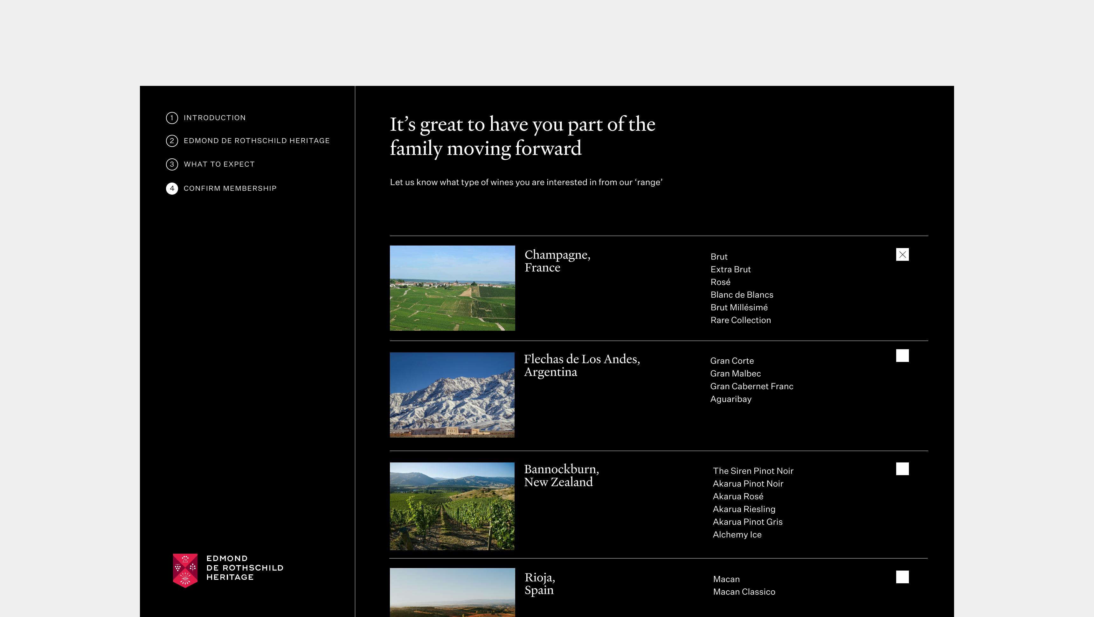Click the 'Let us know what type of wines' text
This screenshot has width=1094, height=617.
coord(526,182)
